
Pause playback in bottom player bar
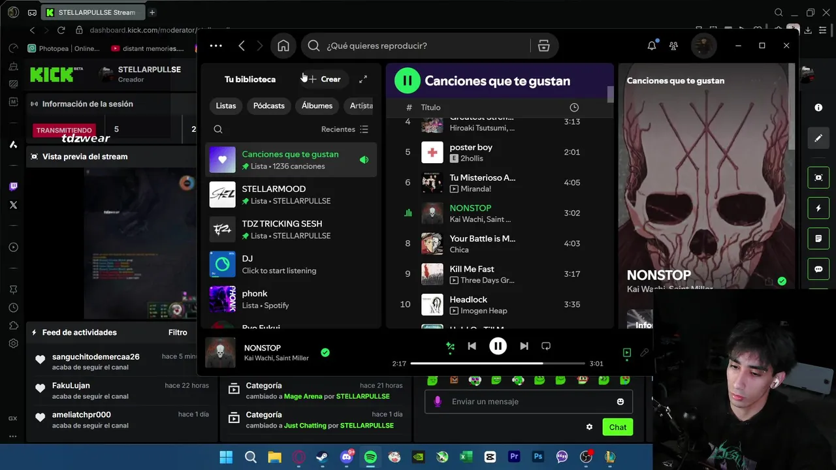click(498, 346)
